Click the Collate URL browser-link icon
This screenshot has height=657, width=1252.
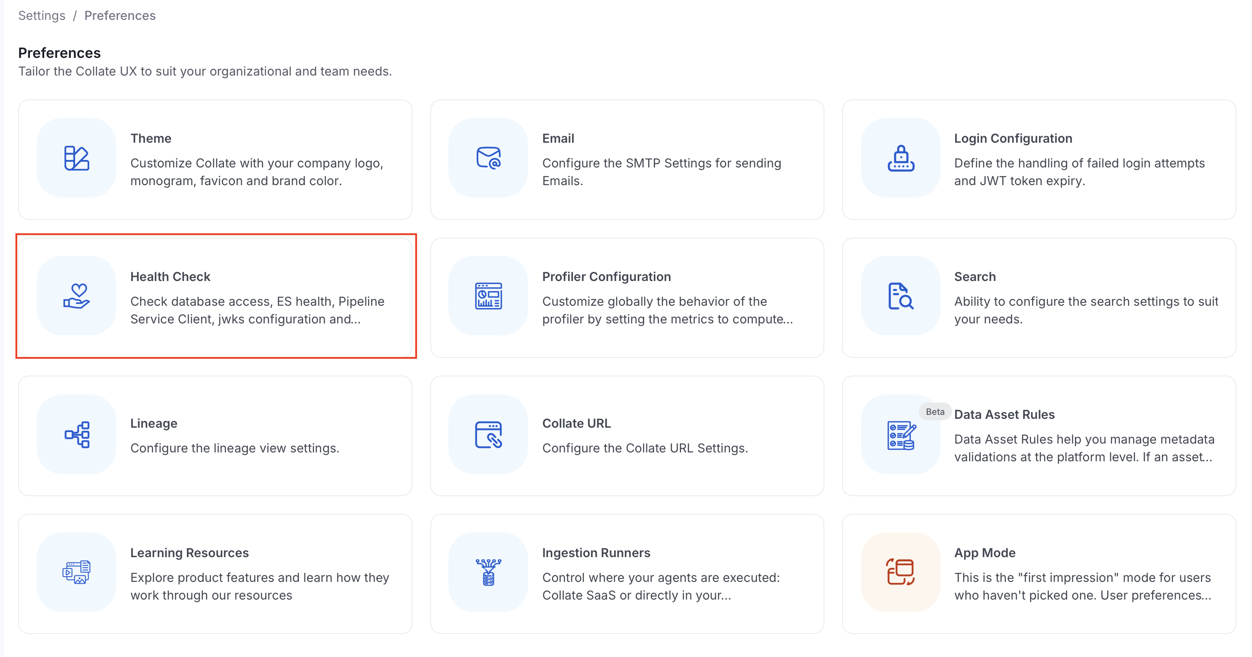point(489,434)
